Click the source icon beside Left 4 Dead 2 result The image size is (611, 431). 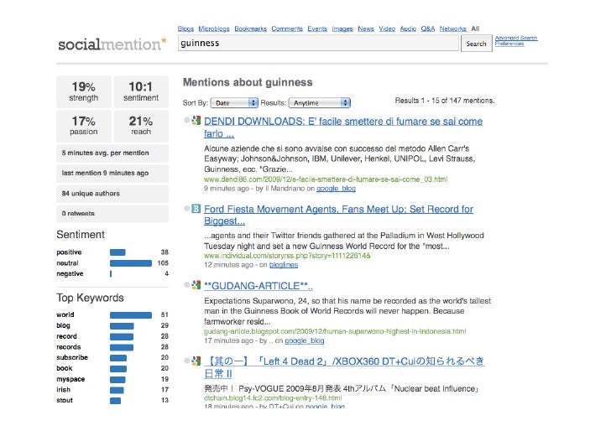196,361
